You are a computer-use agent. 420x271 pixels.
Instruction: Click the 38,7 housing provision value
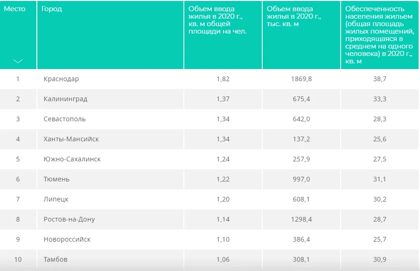(x=380, y=79)
